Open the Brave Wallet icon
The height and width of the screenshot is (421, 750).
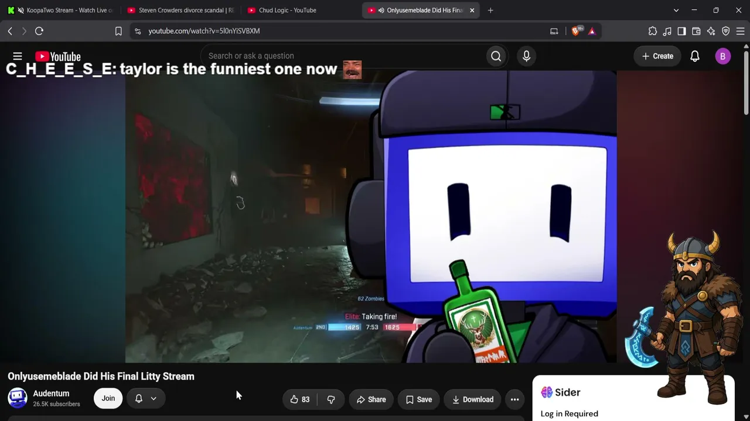point(696,31)
